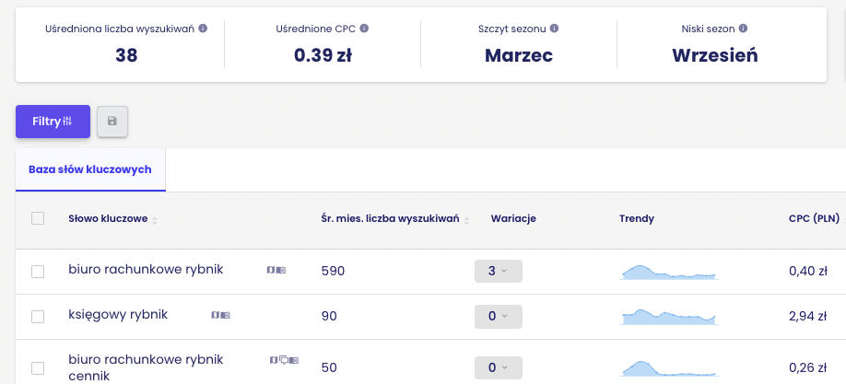Click SERP feature icons for biuro rachunkowe rybnik

[x=276, y=270]
